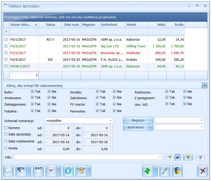Enable the Data wystawienia checkbox
The image size is (211, 181).
click(x=6, y=141)
